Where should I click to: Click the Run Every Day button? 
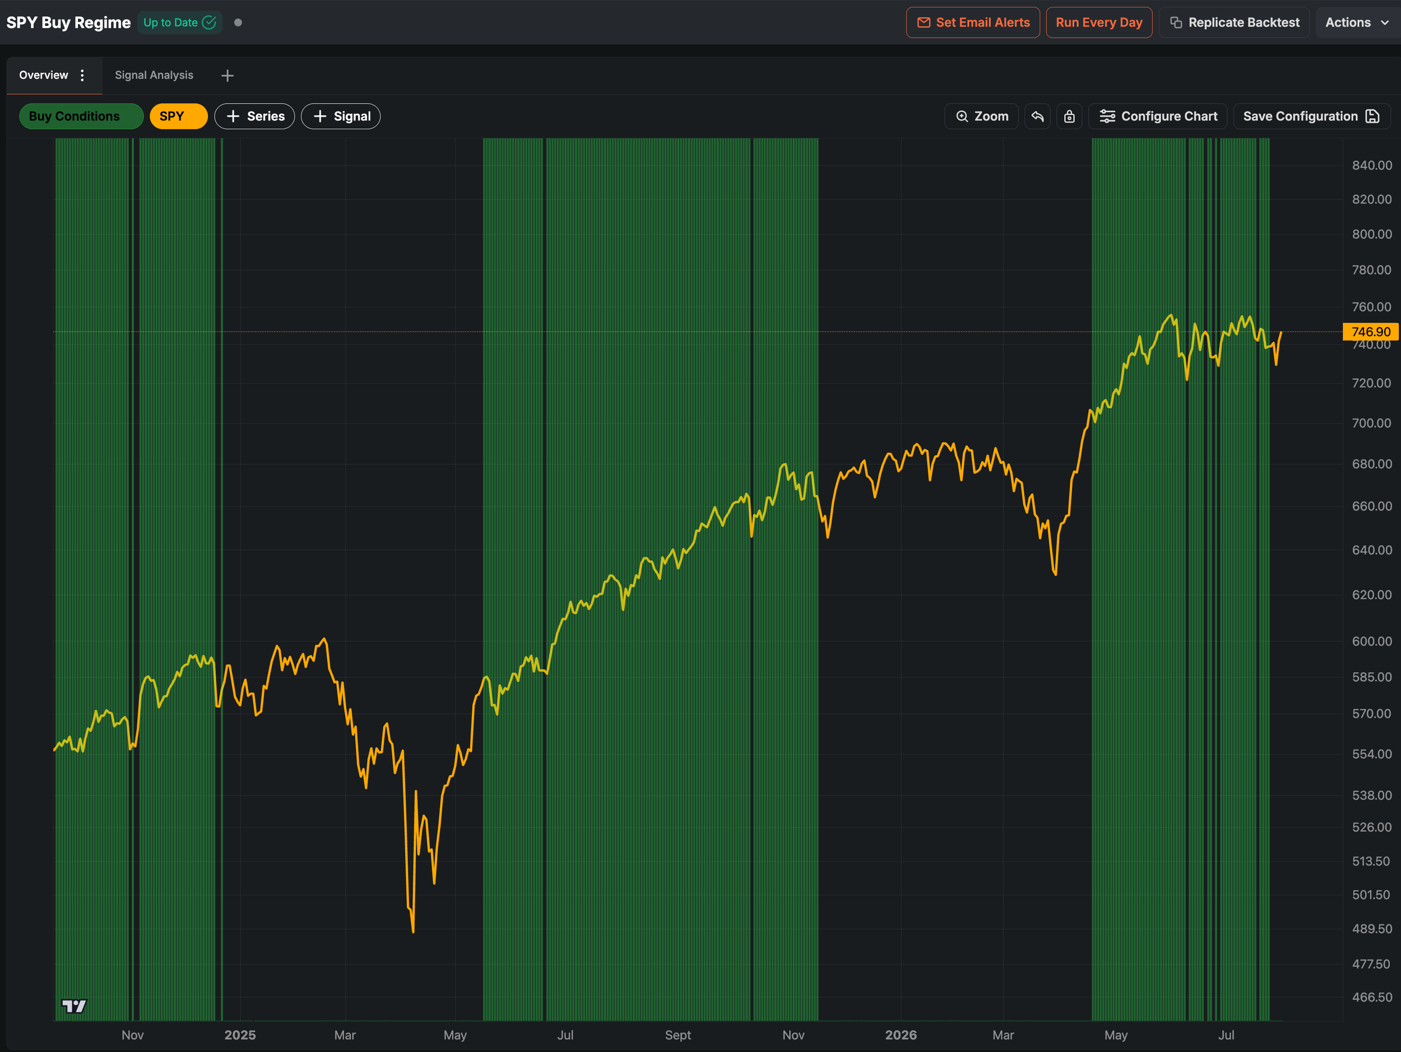tap(1099, 23)
